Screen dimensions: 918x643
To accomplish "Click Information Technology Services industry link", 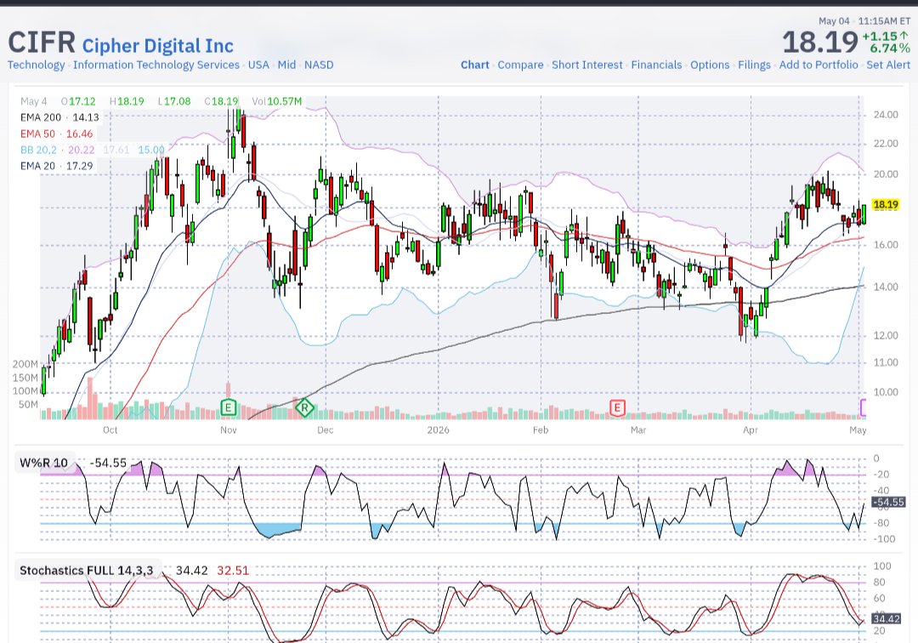I will tap(156, 65).
